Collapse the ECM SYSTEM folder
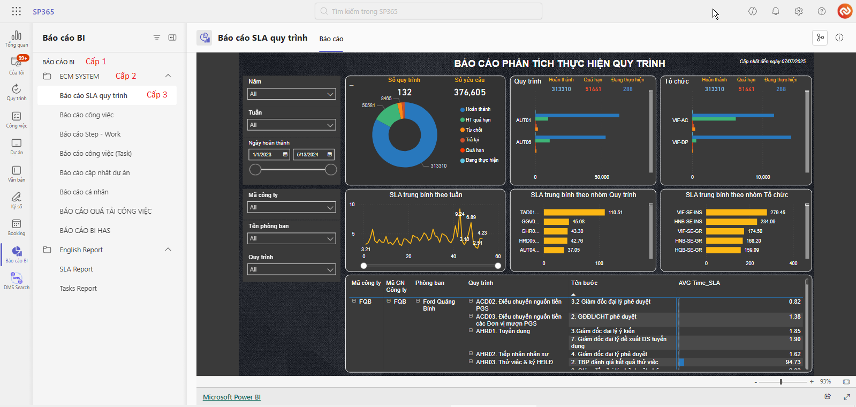This screenshot has height=407, width=856. click(x=168, y=76)
